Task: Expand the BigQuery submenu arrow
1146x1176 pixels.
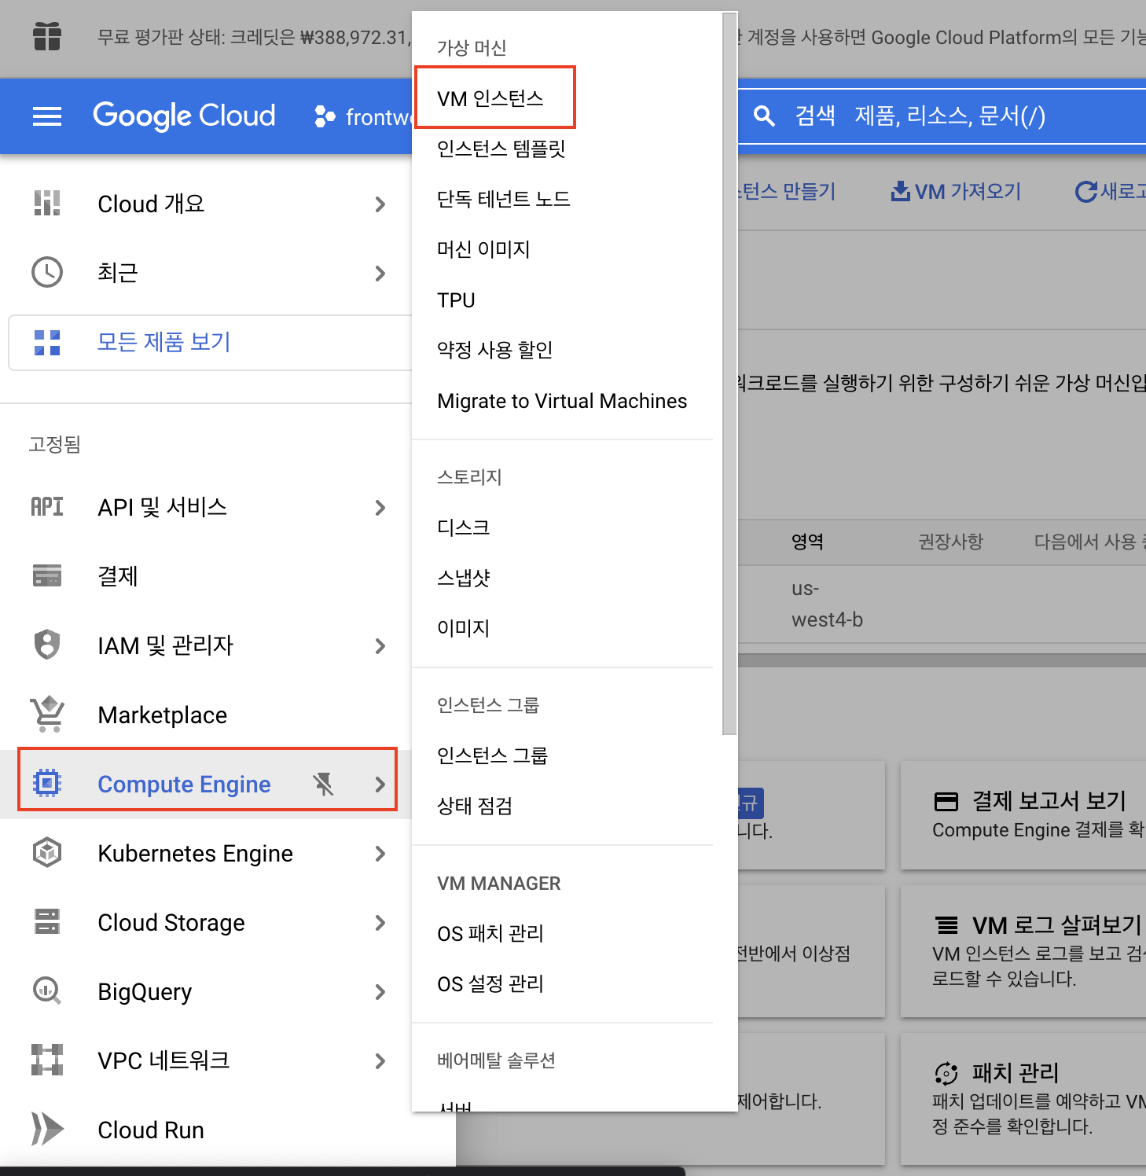Action: pyautogui.click(x=380, y=992)
